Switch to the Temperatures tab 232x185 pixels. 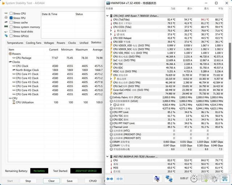[x=15, y=43]
